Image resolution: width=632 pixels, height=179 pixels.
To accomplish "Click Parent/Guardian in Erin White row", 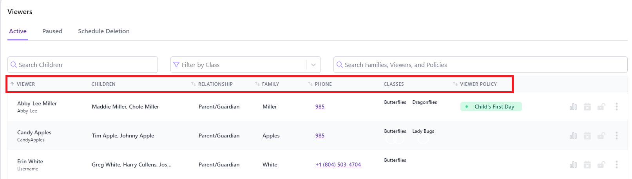I will [x=219, y=165].
